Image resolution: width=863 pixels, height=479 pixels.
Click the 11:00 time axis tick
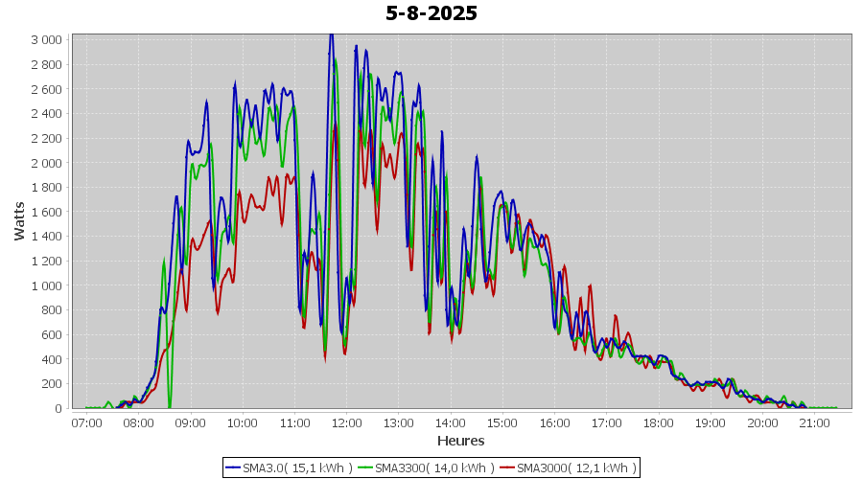pyautogui.click(x=294, y=422)
